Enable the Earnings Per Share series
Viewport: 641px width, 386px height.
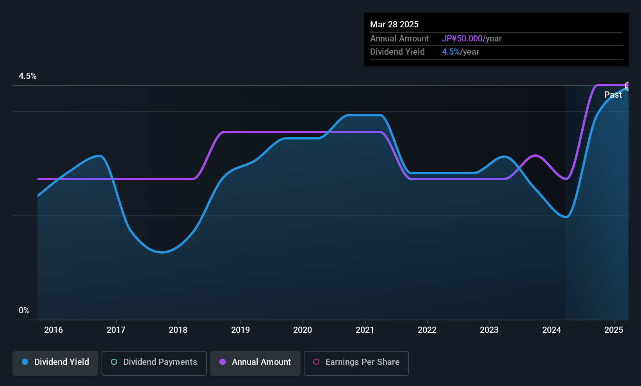pos(356,363)
